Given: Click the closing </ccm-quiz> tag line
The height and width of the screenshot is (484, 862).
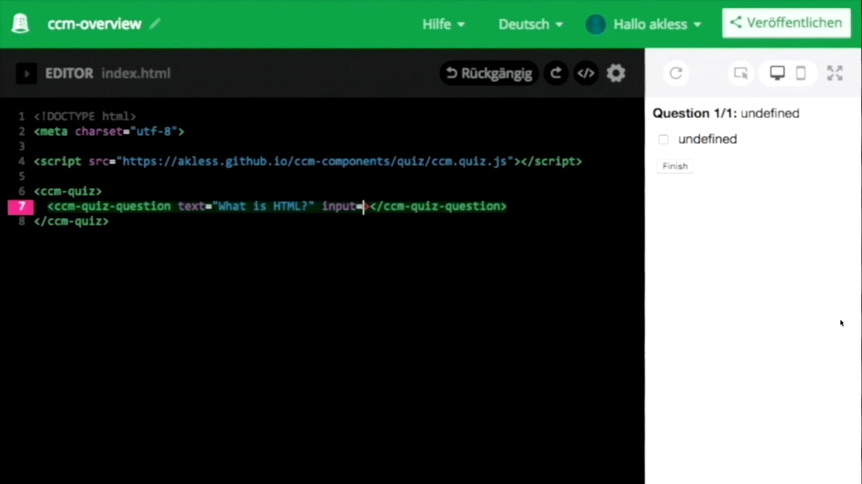Looking at the screenshot, I should 71,221.
